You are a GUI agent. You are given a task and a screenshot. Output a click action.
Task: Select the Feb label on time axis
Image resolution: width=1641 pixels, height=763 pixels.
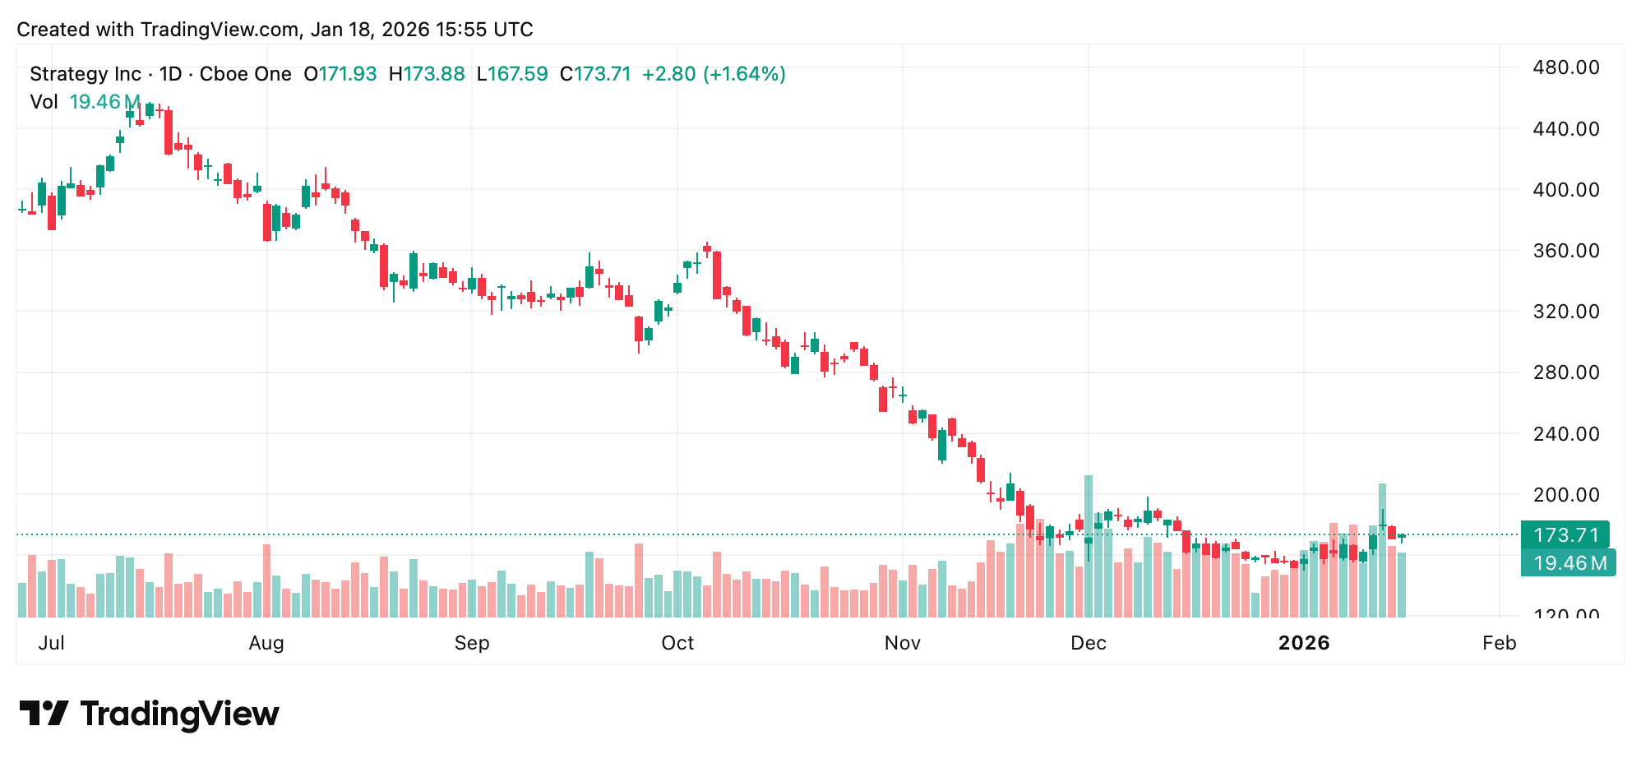tap(1499, 643)
